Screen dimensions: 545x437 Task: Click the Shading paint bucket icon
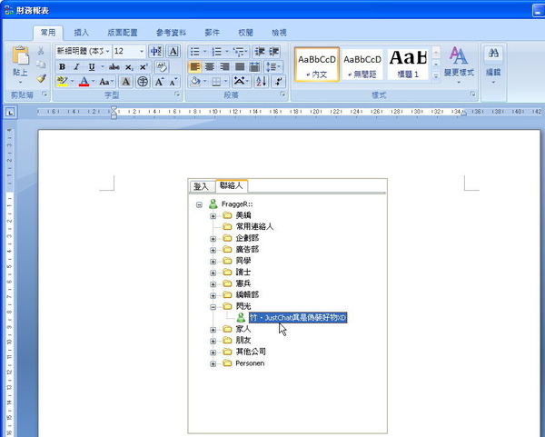[195, 82]
